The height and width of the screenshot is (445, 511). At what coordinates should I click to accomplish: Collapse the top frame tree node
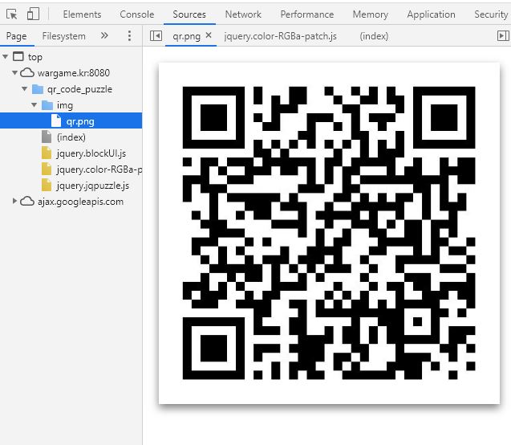point(5,57)
